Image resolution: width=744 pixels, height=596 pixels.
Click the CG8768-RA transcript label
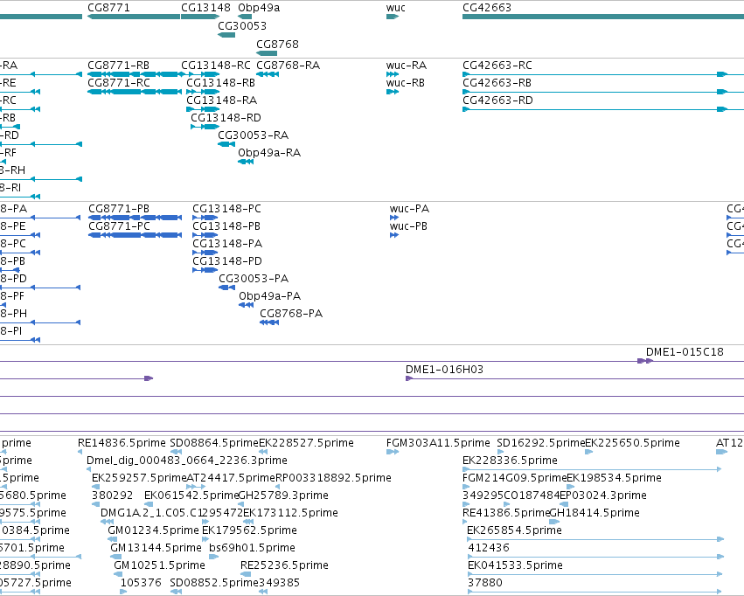coord(288,65)
